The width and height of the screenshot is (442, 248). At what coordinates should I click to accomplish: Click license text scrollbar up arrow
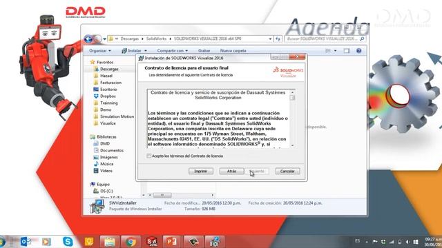292,92
